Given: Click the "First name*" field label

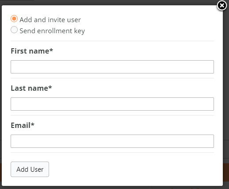Looking at the screenshot, I should [x=32, y=51].
